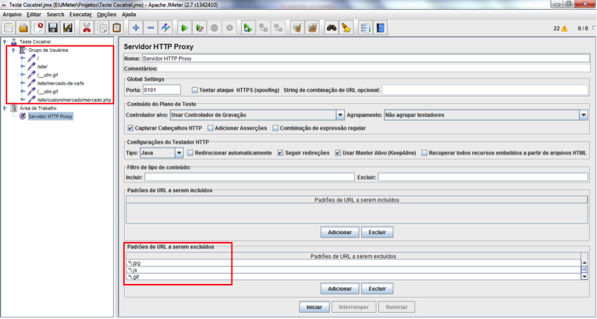
Task: Open Help with blue question mark icon
Action: (x=380, y=28)
